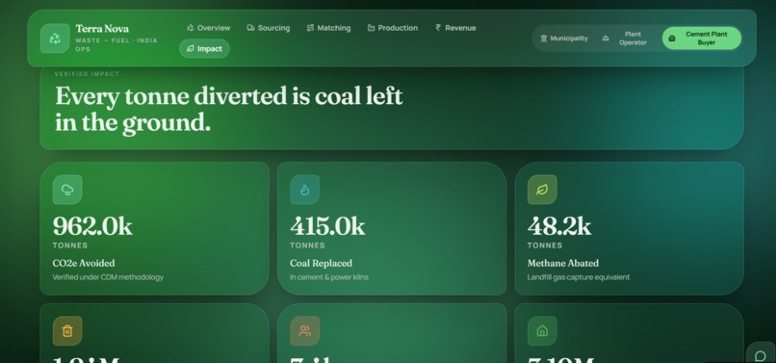Click the Terra Nova brand title
Image resolution: width=776 pixels, height=363 pixels.
pyautogui.click(x=102, y=28)
